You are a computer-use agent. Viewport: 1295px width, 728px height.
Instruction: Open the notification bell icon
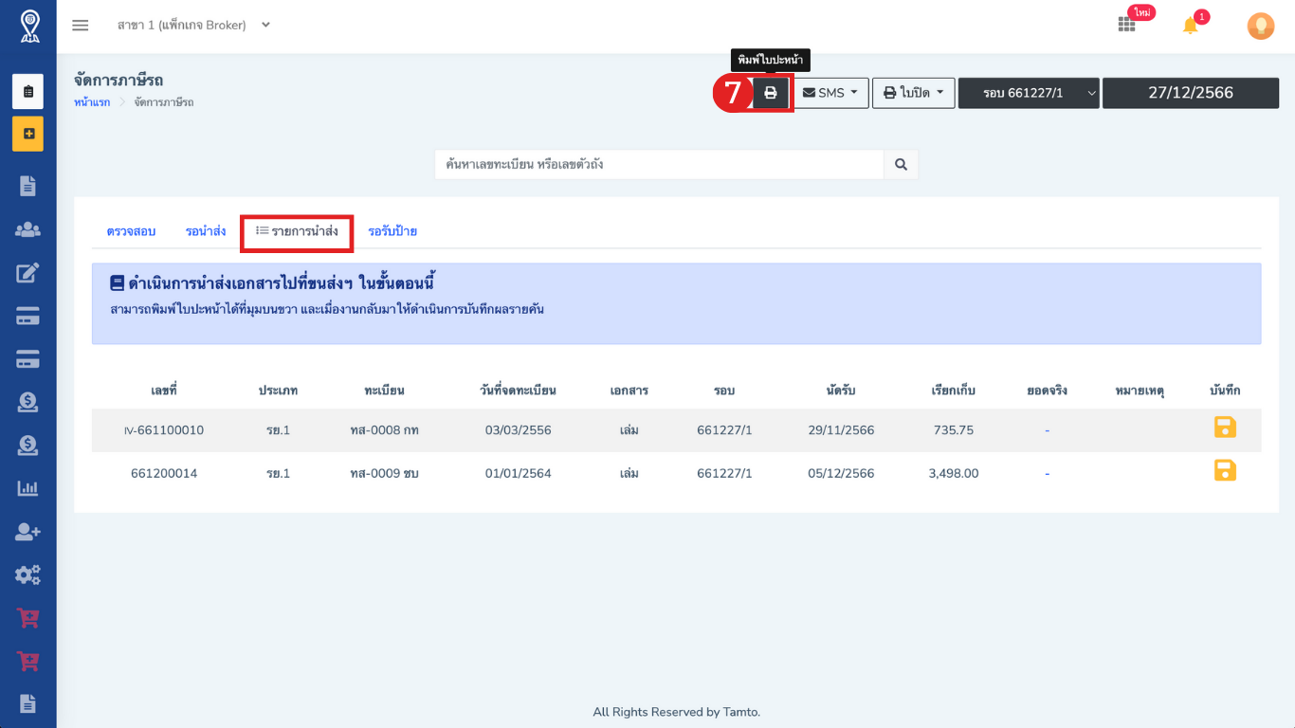1190,26
